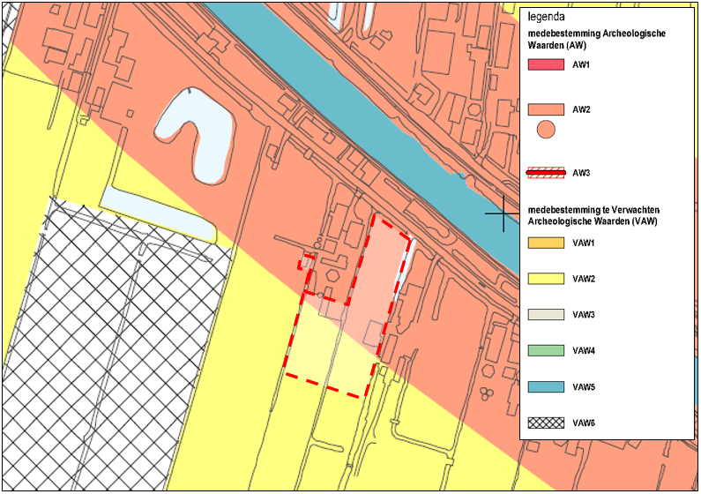Click the VAW1 orange legend swatch
Screen dimensions: 701x494
[x=546, y=243]
